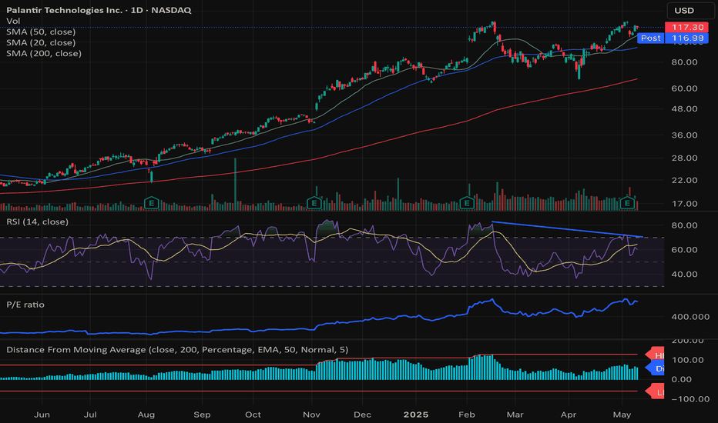Click the May label on the time axis
718x423 pixels.
(622, 415)
